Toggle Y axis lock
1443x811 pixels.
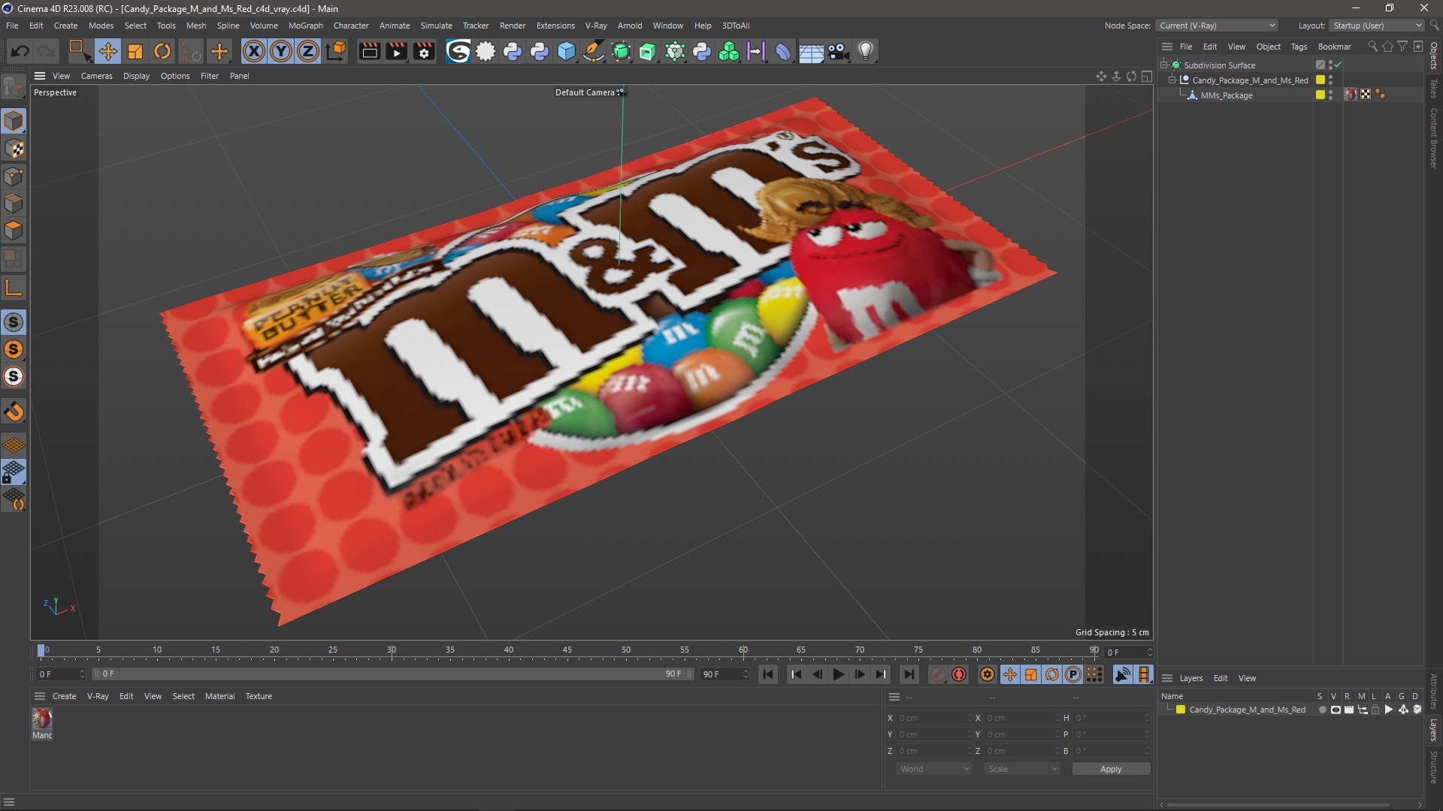pos(281,51)
